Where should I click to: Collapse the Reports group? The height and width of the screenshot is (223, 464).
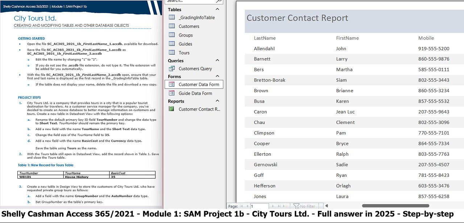coord(217,101)
